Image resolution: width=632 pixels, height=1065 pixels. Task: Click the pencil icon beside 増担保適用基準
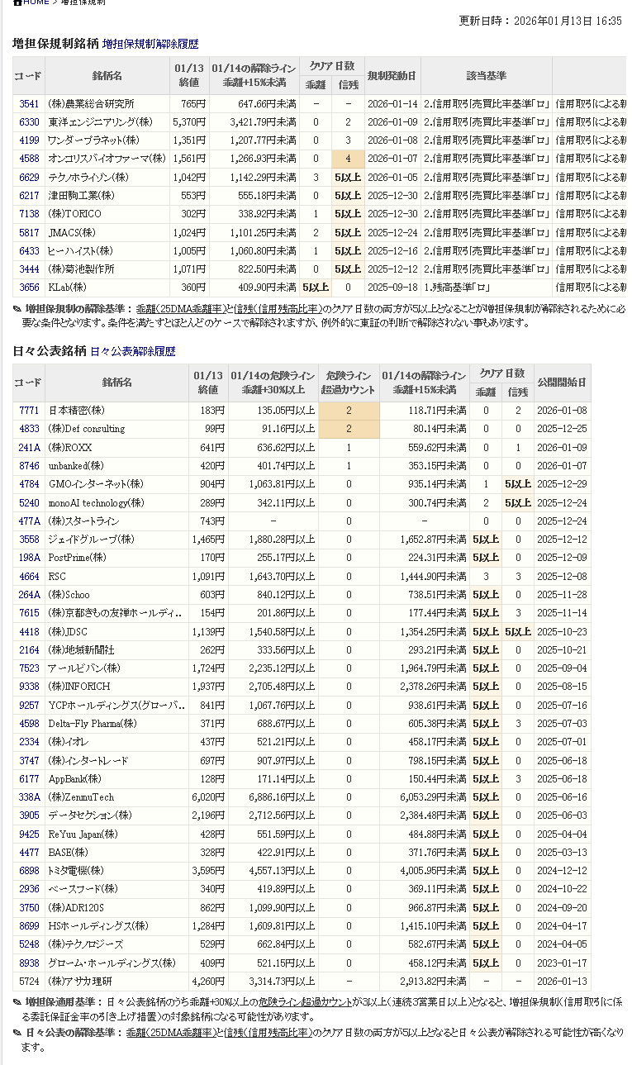tap(17, 1002)
